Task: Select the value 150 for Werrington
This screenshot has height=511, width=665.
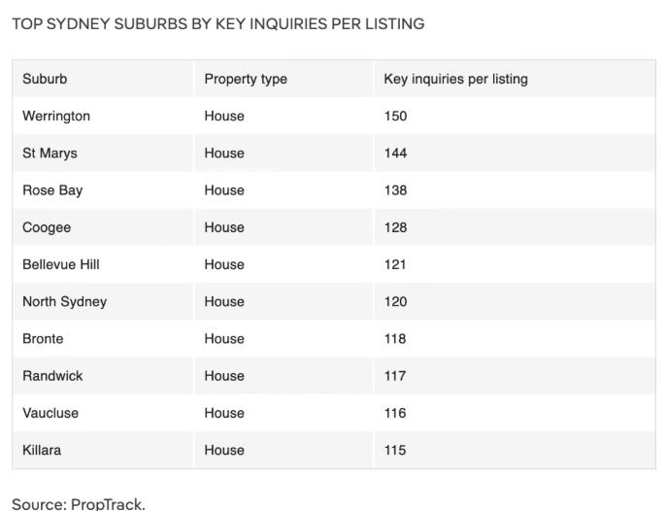Action: pos(395,116)
